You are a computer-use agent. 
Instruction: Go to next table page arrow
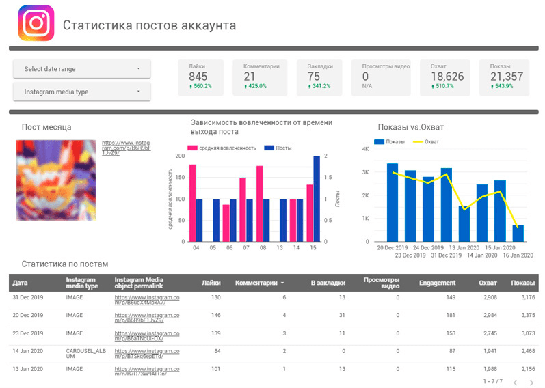click(532, 382)
